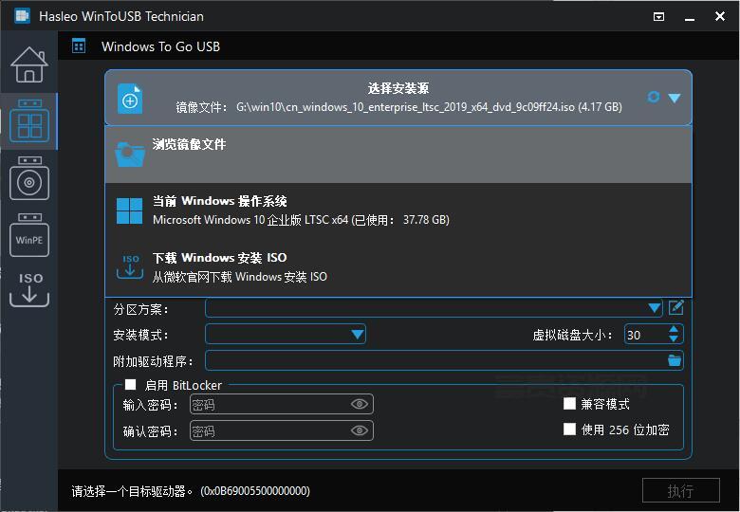The height and width of the screenshot is (512, 740).
Task: Open the WinPE creator sidebar icon
Action: click(29, 235)
